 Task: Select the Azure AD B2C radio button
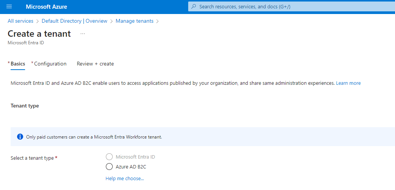click(109, 167)
